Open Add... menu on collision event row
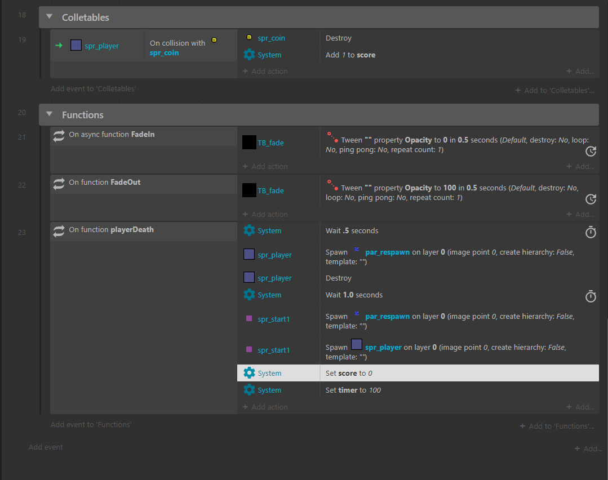 click(x=580, y=72)
